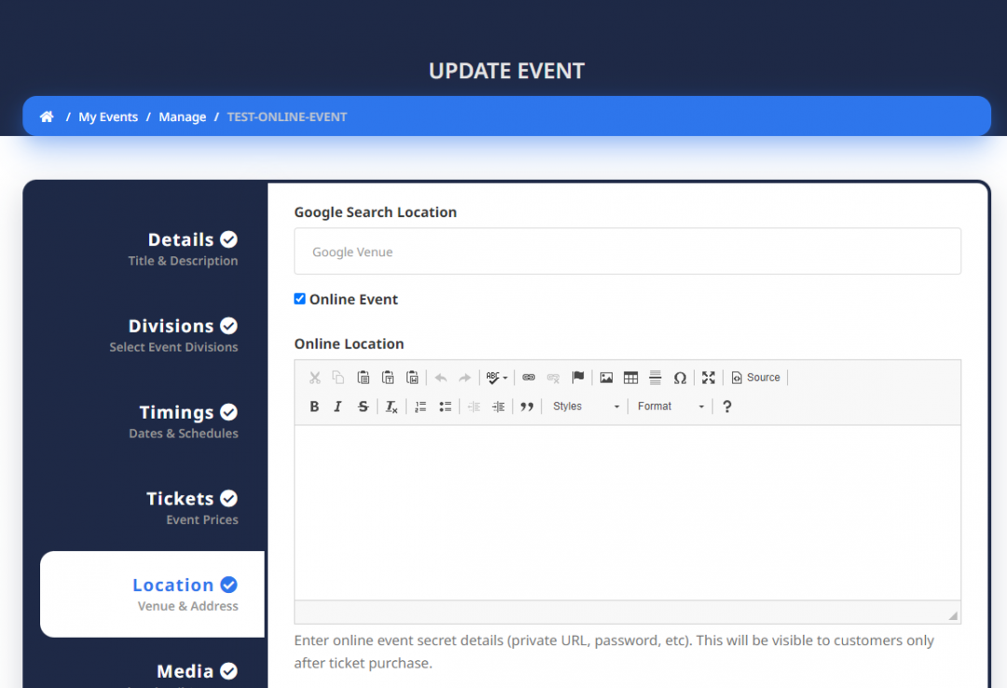Screen dimensions: 1007x688
Task: Click the Copy icon in editor toolbar
Action: coord(338,378)
